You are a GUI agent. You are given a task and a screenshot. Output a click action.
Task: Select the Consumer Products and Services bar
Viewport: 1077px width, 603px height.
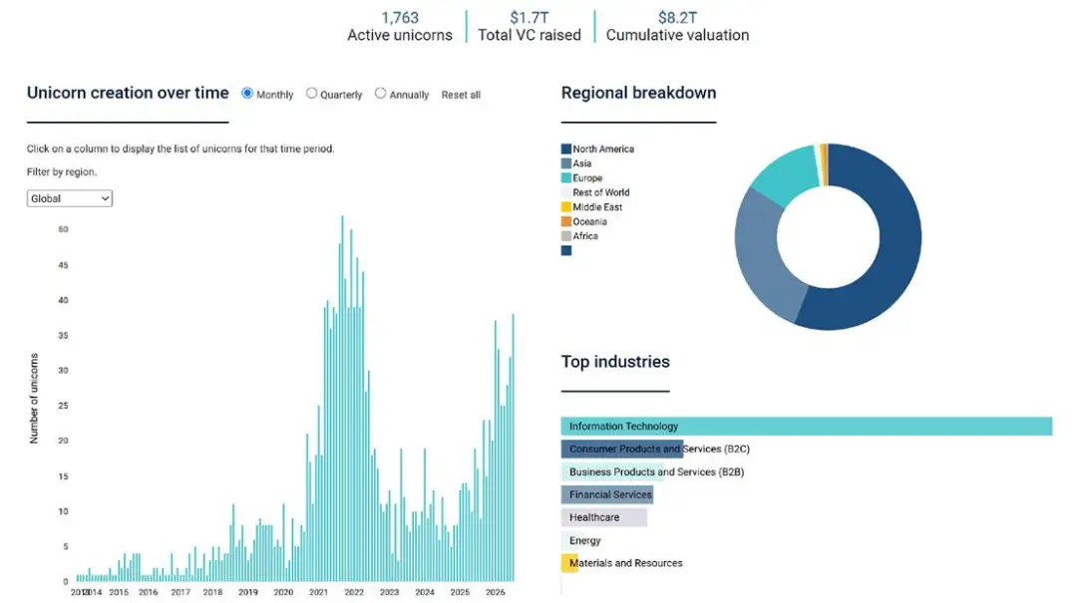622,449
